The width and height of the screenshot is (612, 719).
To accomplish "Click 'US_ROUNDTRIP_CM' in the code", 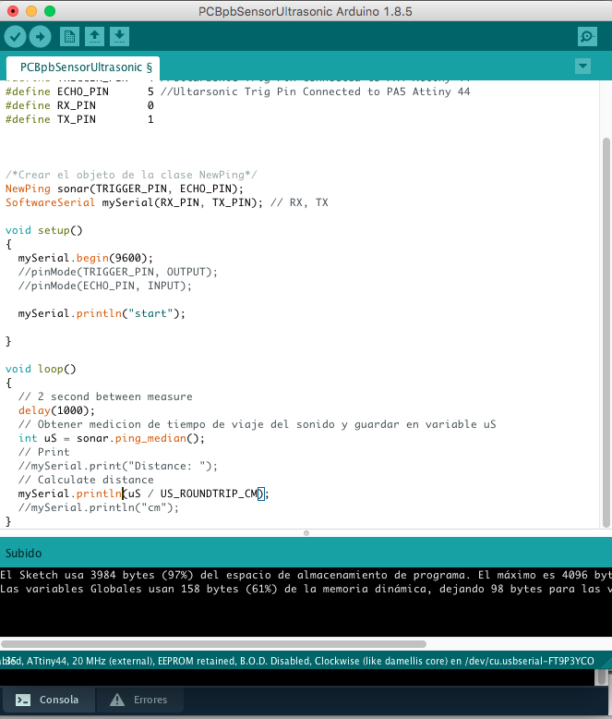I will [209, 494].
